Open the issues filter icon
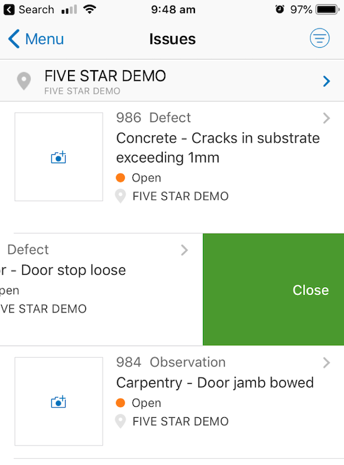 point(319,38)
